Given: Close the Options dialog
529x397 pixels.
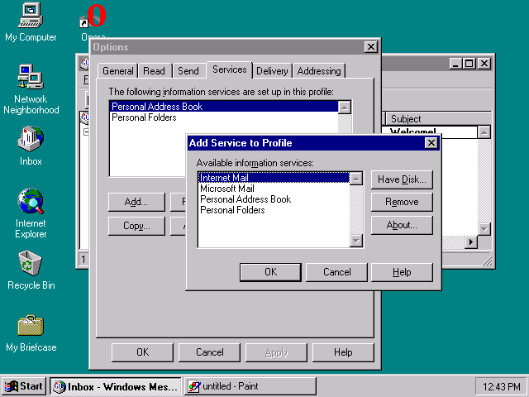Looking at the screenshot, I should point(371,47).
